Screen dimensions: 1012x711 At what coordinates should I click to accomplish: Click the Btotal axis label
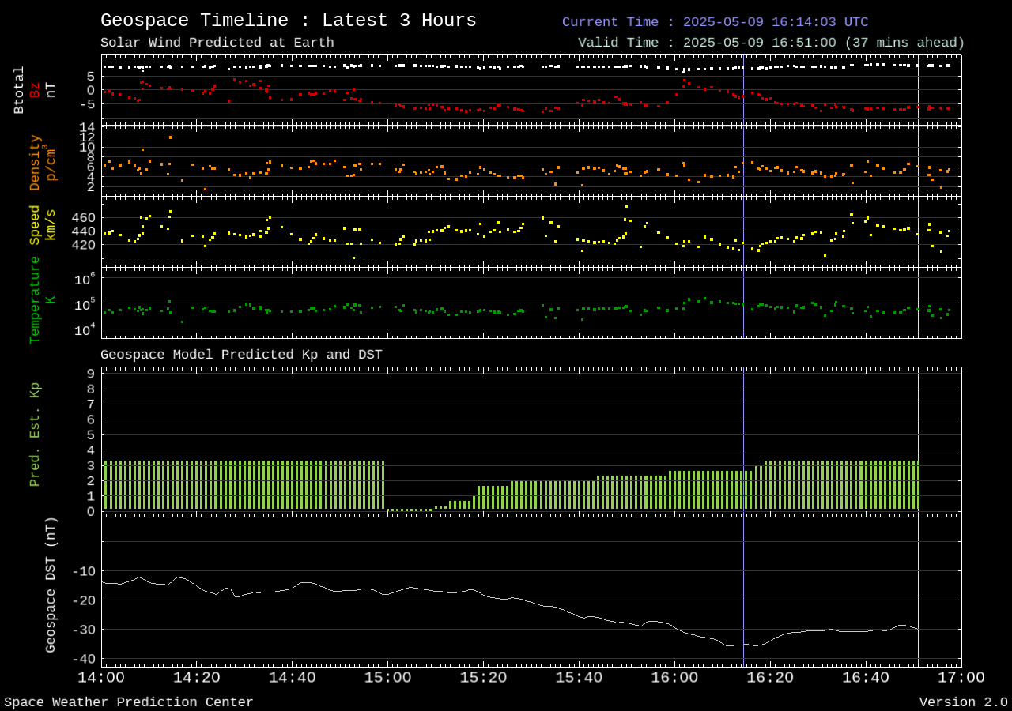point(20,90)
